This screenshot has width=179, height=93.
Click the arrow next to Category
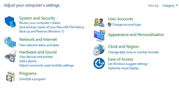coord(177,5)
